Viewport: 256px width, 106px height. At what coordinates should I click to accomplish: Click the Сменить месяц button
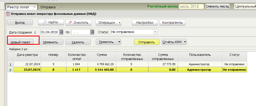click(217, 6)
